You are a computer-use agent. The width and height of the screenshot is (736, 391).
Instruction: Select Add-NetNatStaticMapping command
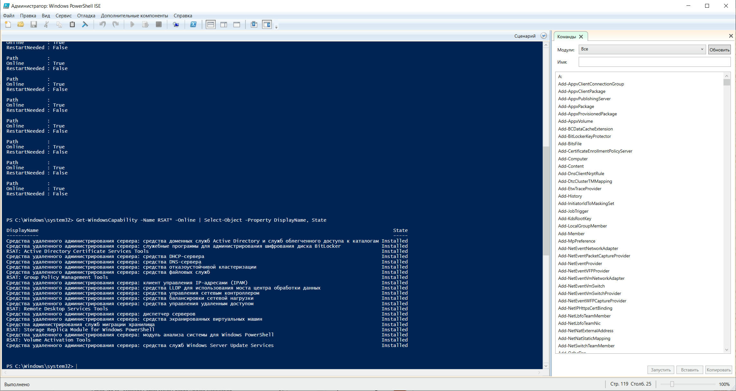pyautogui.click(x=584, y=338)
